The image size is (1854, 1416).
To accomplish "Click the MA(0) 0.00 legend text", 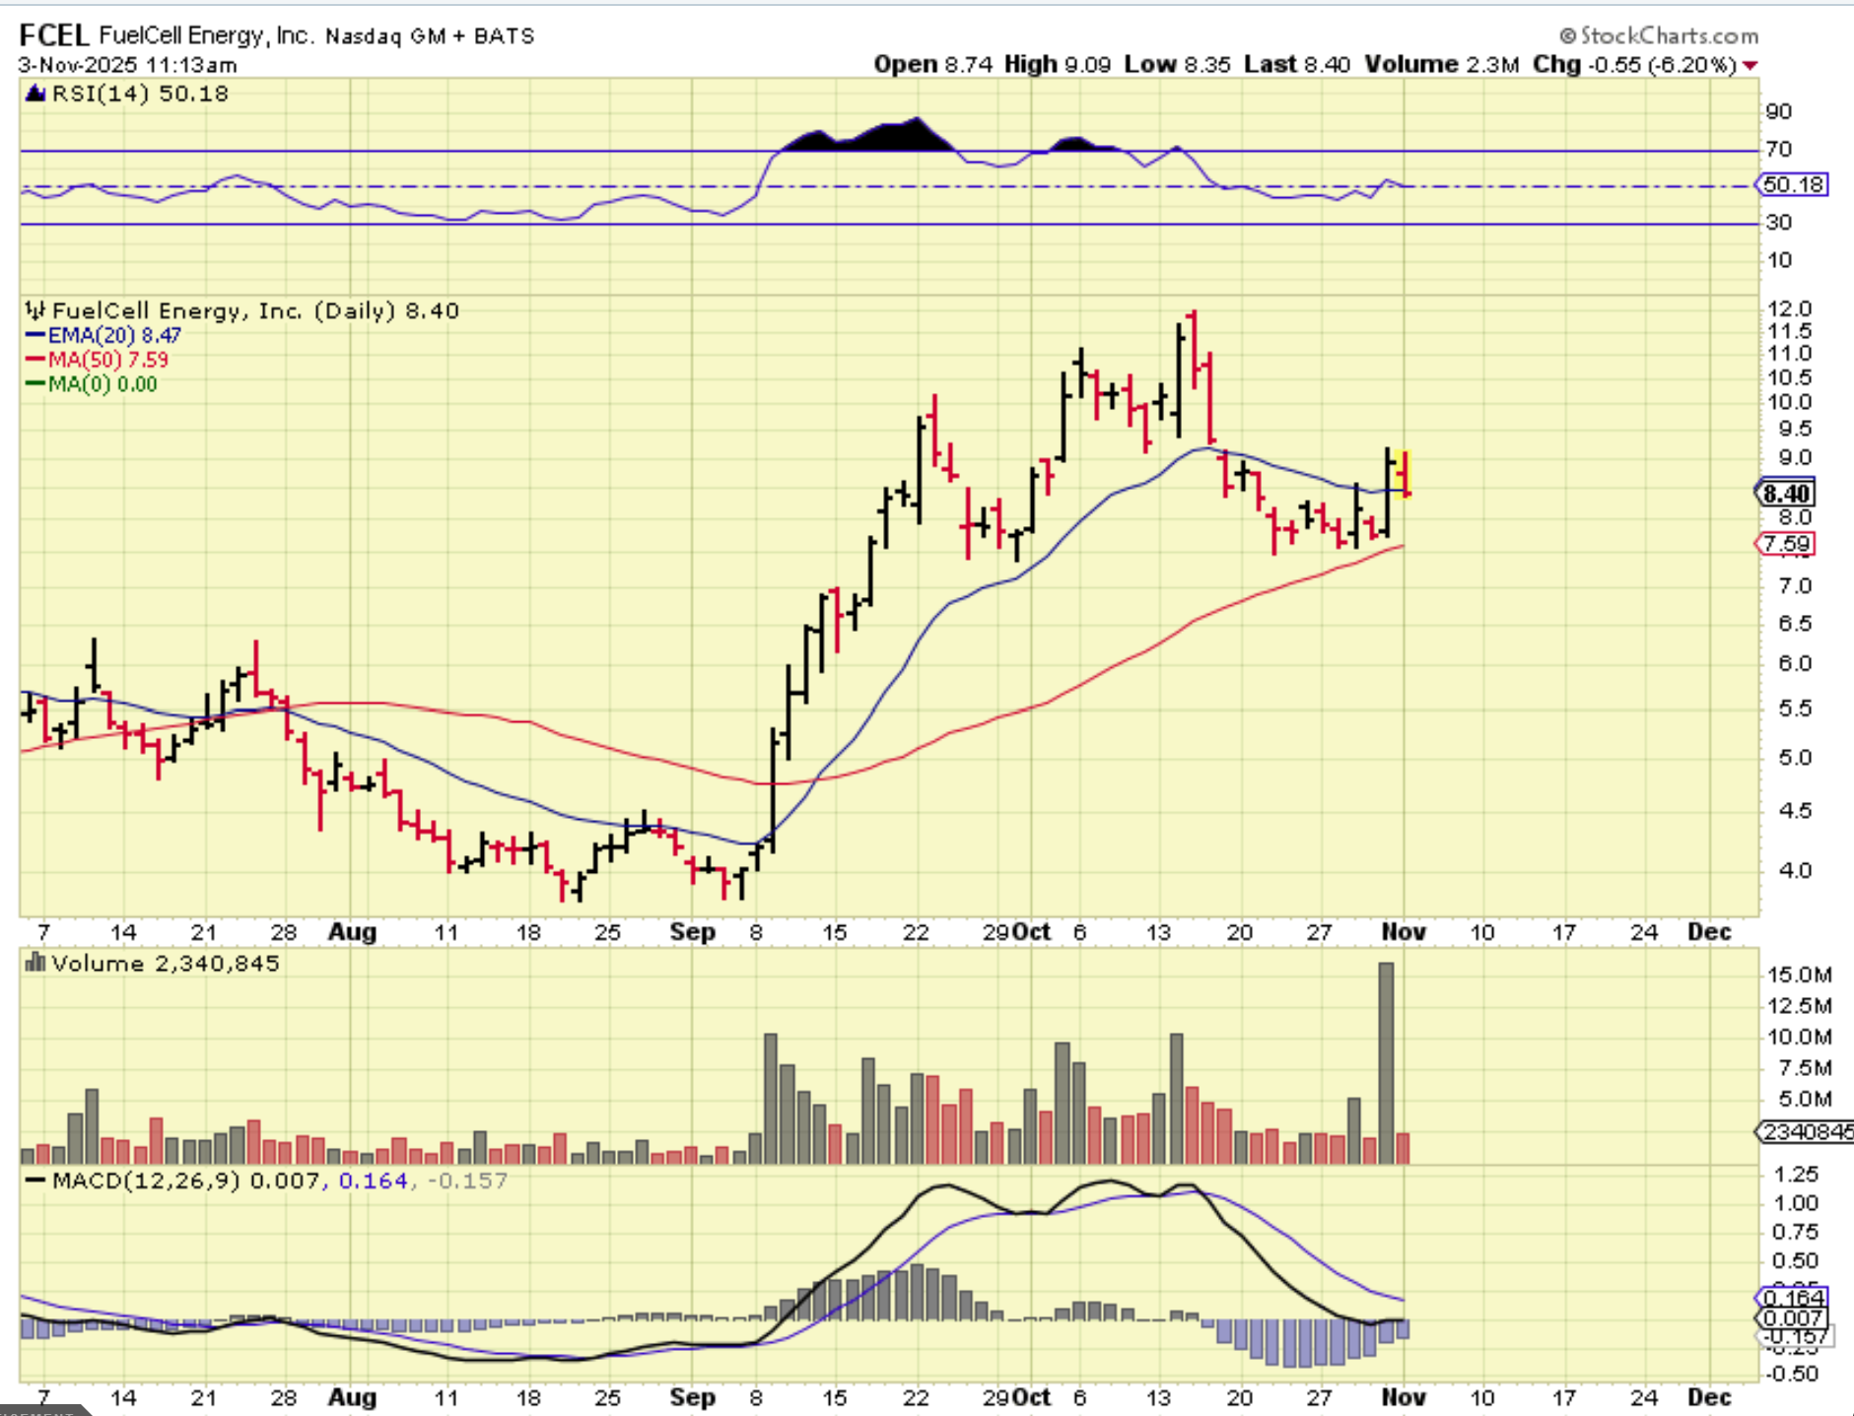I will [103, 384].
